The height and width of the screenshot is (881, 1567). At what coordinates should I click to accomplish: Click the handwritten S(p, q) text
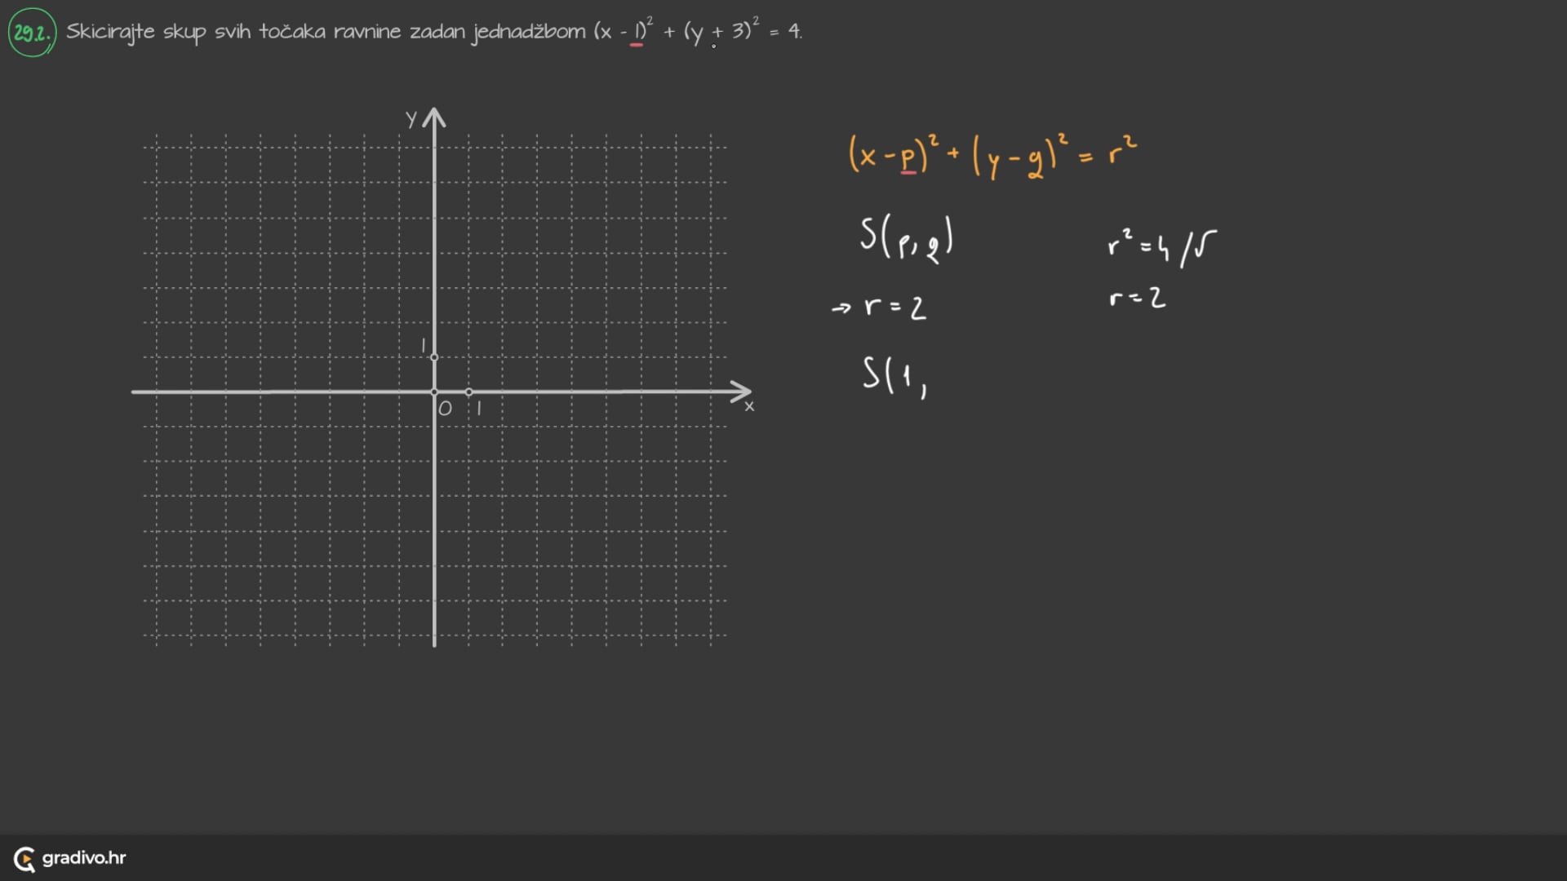[906, 239]
